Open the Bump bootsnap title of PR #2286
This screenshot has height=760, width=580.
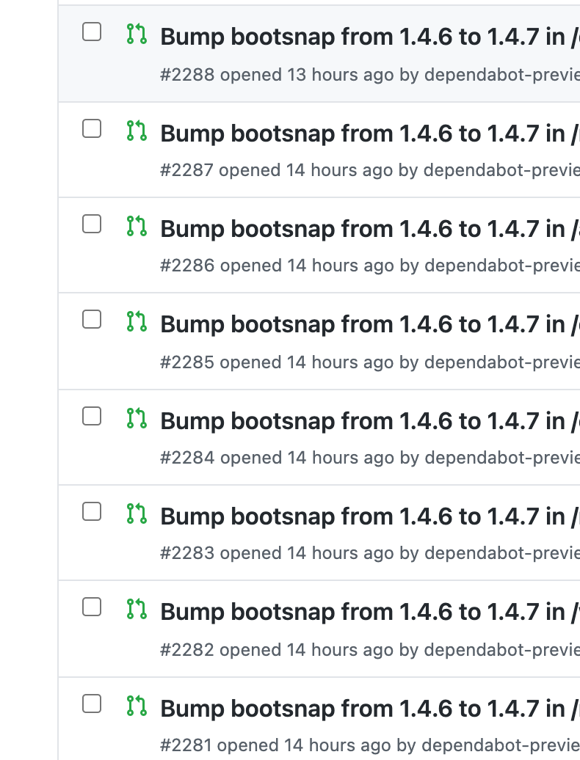coord(370,230)
